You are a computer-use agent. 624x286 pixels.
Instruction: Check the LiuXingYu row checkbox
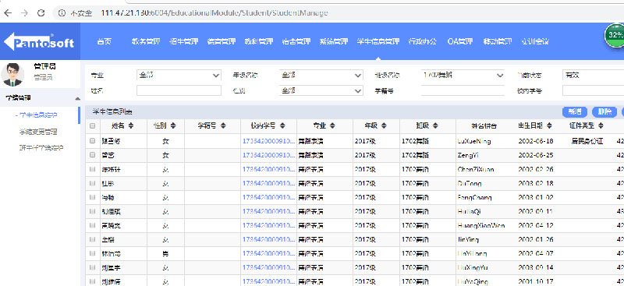tap(92, 268)
